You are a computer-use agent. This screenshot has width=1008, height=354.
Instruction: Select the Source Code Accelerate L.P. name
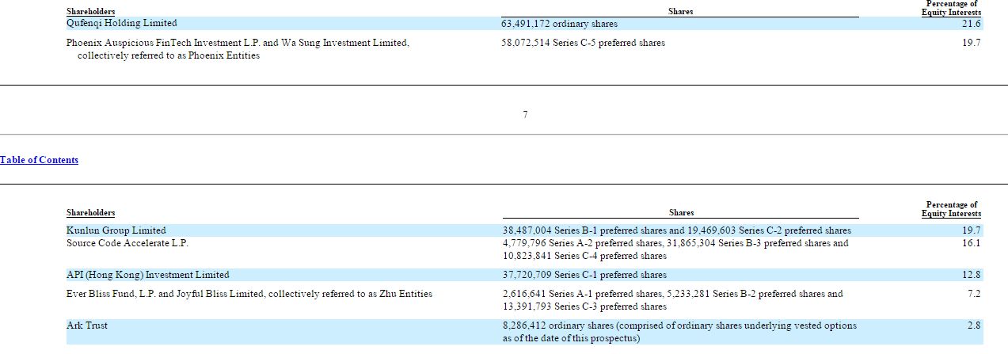coord(127,243)
